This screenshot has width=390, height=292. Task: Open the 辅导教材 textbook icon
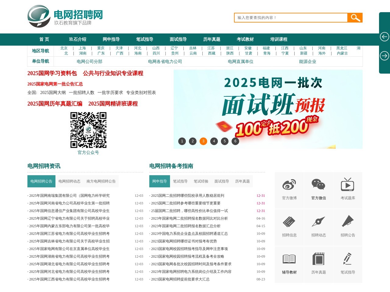[x=289, y=259]
